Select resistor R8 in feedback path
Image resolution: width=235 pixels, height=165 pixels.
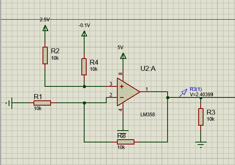(126, 142)
